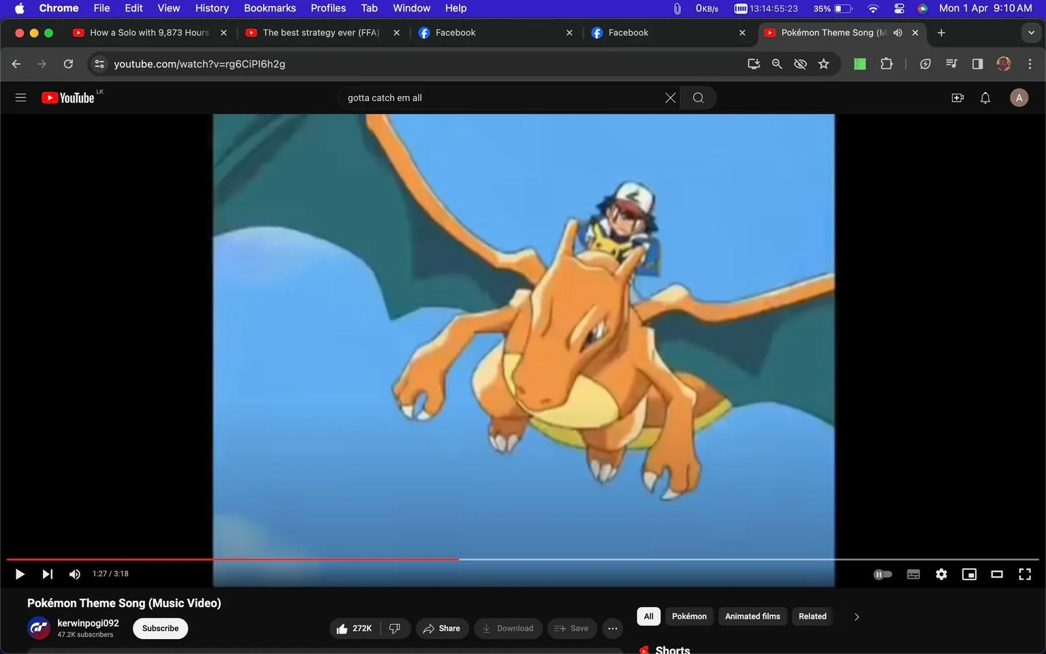Click the video progress bar
This screenshot has width=1046, height=654.
[523, 559]
